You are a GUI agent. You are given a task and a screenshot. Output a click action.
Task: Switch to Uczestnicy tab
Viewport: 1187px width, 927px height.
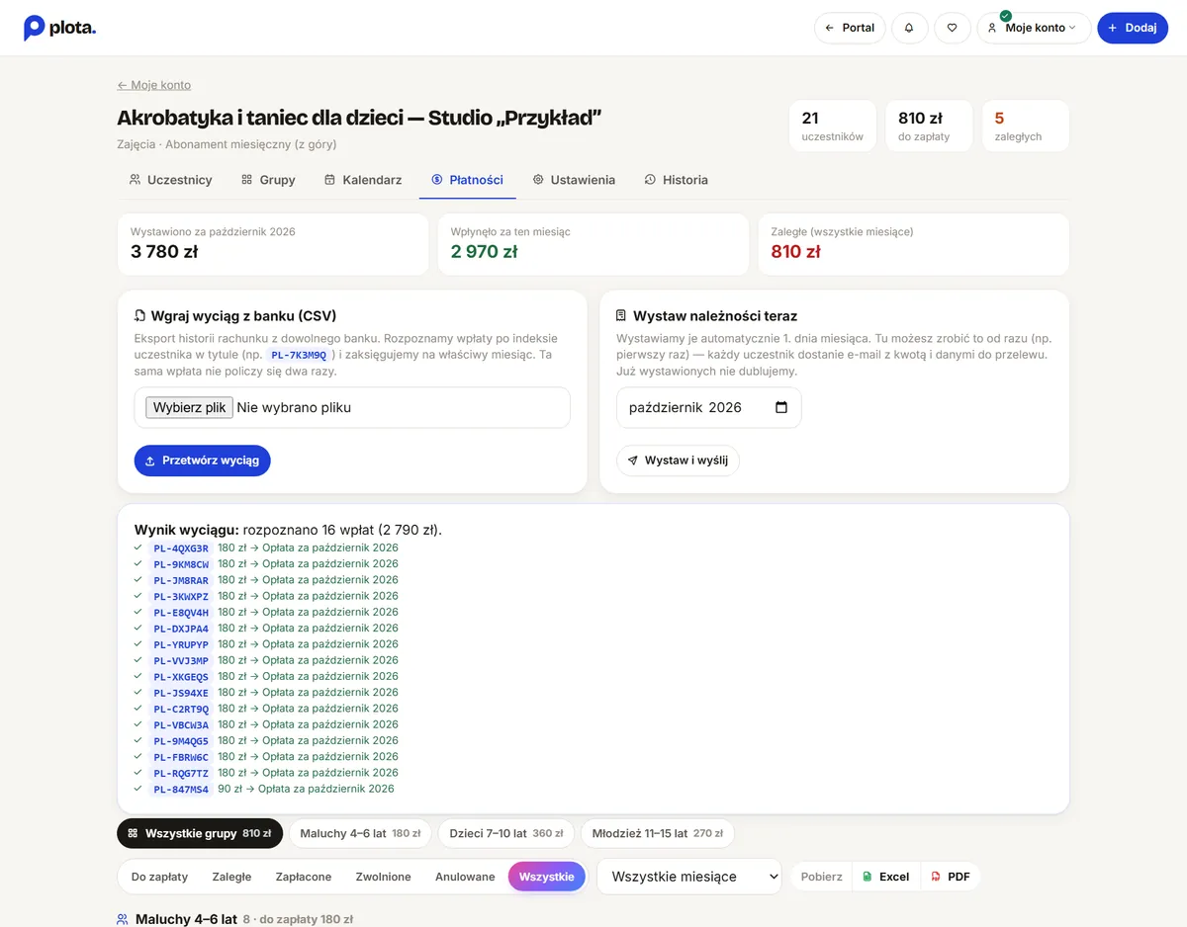tap(170, 180)
